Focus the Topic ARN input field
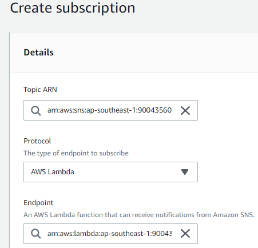 (110, 110)
